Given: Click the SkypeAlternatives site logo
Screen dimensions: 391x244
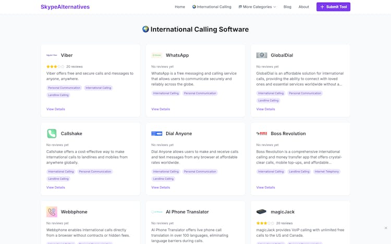Looking at the screenshot, I should [x=65, y=7].
